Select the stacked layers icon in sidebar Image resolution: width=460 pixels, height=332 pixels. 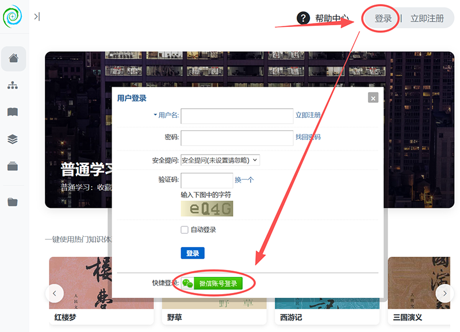pyautogui.click(x=13, y=139)
